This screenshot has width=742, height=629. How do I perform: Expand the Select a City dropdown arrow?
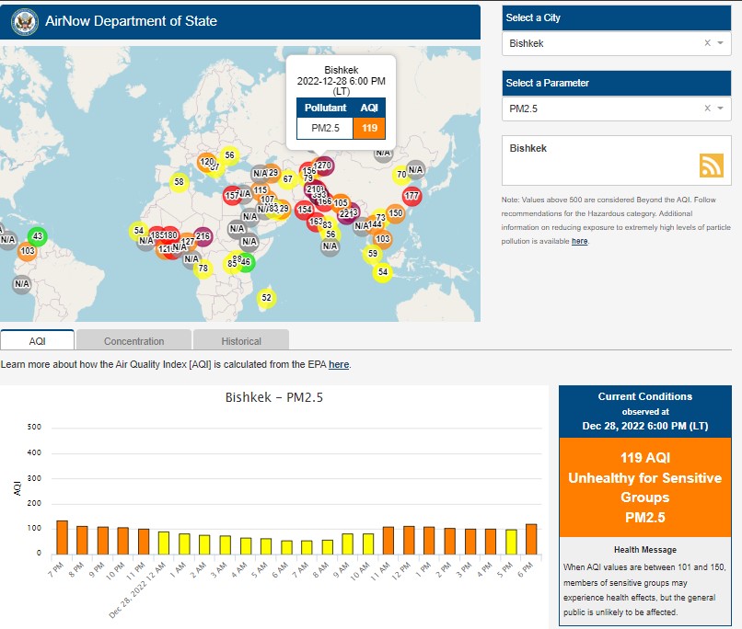720,43
